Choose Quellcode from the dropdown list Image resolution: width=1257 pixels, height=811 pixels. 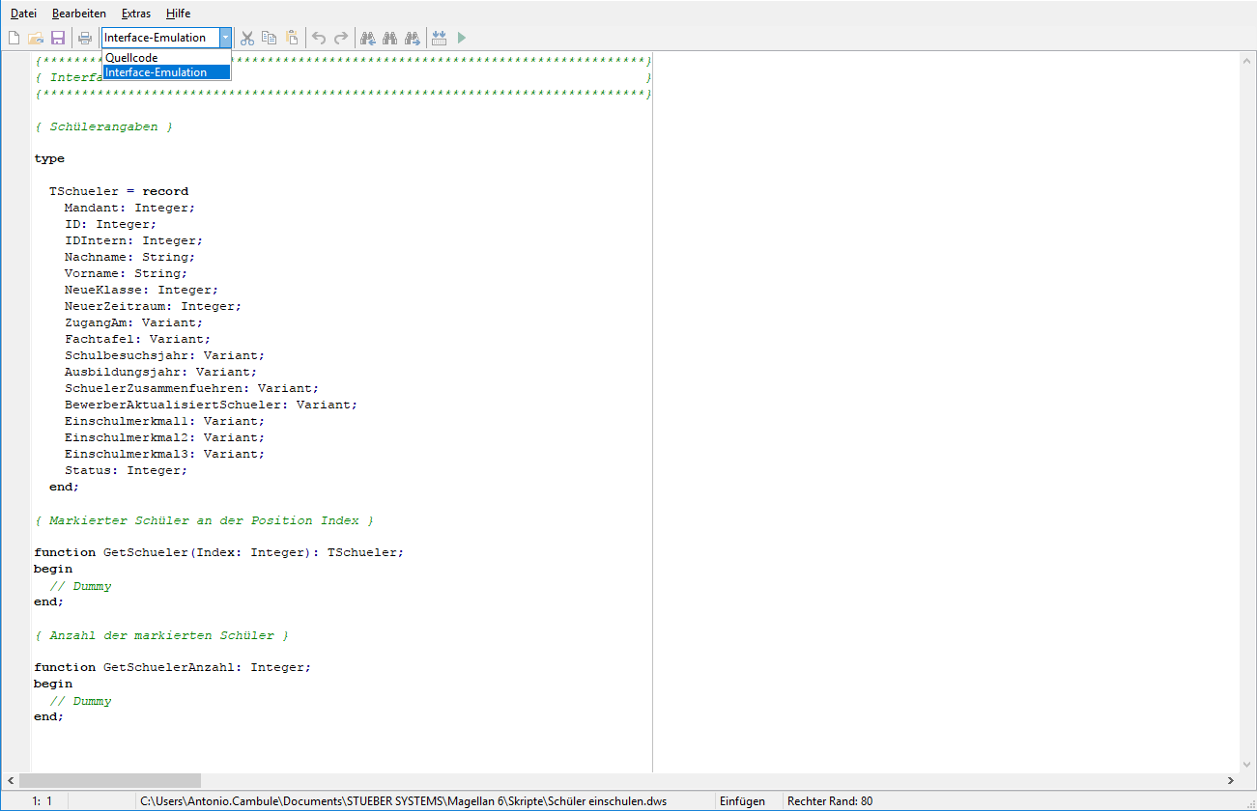[166, 58]
